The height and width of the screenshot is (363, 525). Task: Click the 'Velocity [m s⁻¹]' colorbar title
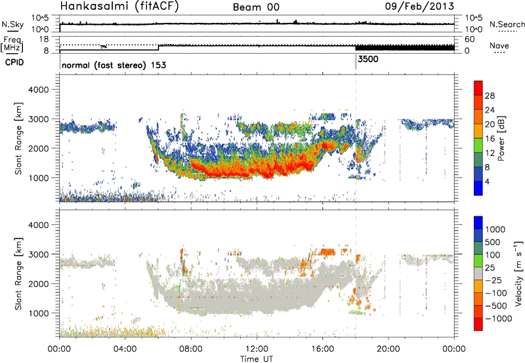coord(518,273)
